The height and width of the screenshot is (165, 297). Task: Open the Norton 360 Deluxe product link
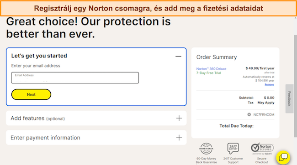click(211, 69)
